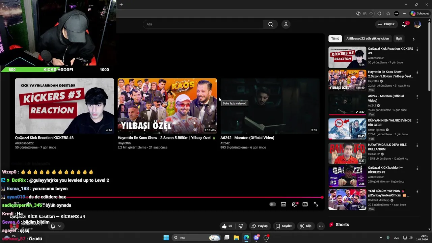Open Copilot Sohbet et button

coord(420,13)
